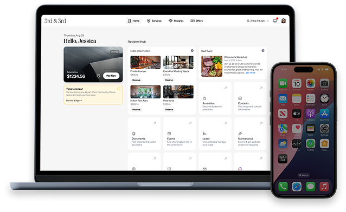Open Notes app on the phone

(297, 98)
